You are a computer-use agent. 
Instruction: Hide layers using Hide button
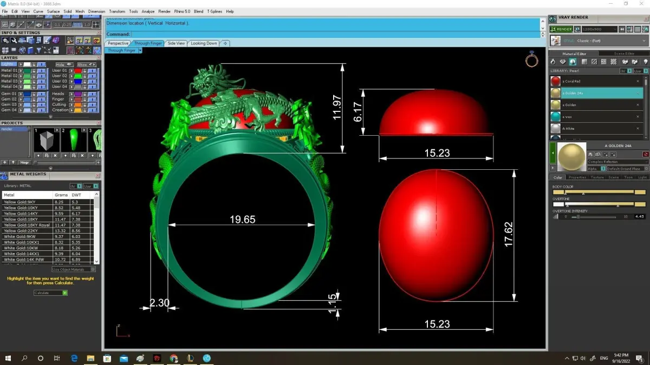tap(65, 64)
